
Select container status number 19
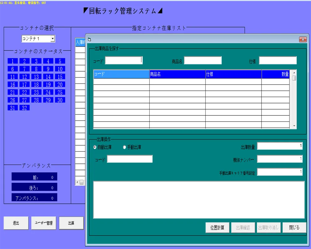[48, 84]
